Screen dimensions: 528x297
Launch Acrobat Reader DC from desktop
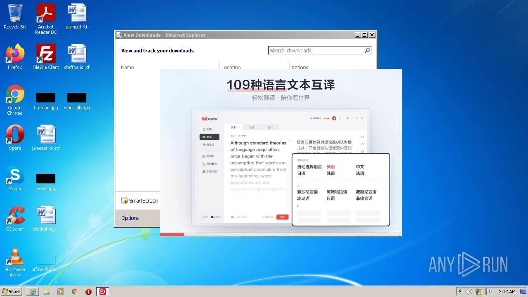click(46, 19)
